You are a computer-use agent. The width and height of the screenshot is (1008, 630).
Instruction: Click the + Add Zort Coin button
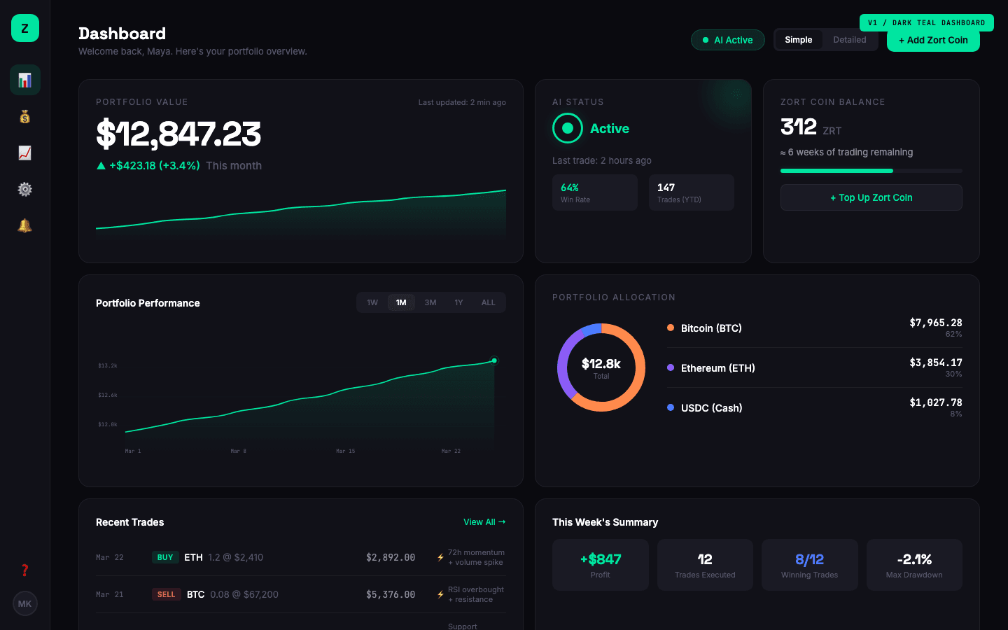(x=933, y=40)
